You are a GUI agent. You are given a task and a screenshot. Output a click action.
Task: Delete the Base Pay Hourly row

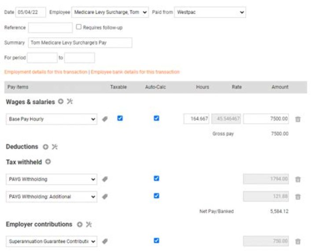tap(298, 119)
